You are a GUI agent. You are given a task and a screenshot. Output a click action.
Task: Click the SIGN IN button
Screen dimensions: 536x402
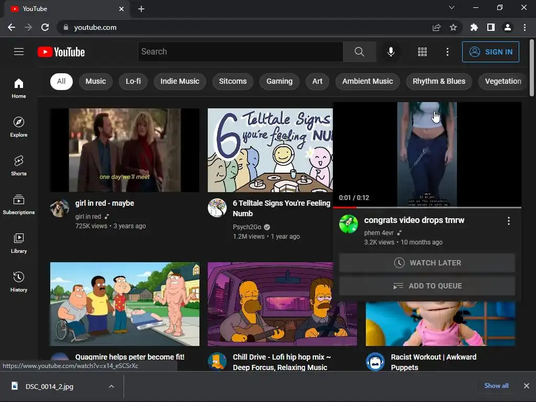(x=490, y=52)
